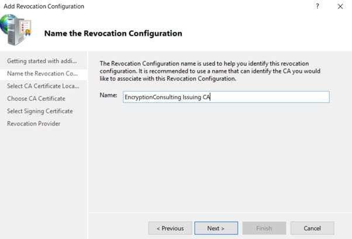
Task: Proceed with the Next button
Action: [x=216, y=228]
